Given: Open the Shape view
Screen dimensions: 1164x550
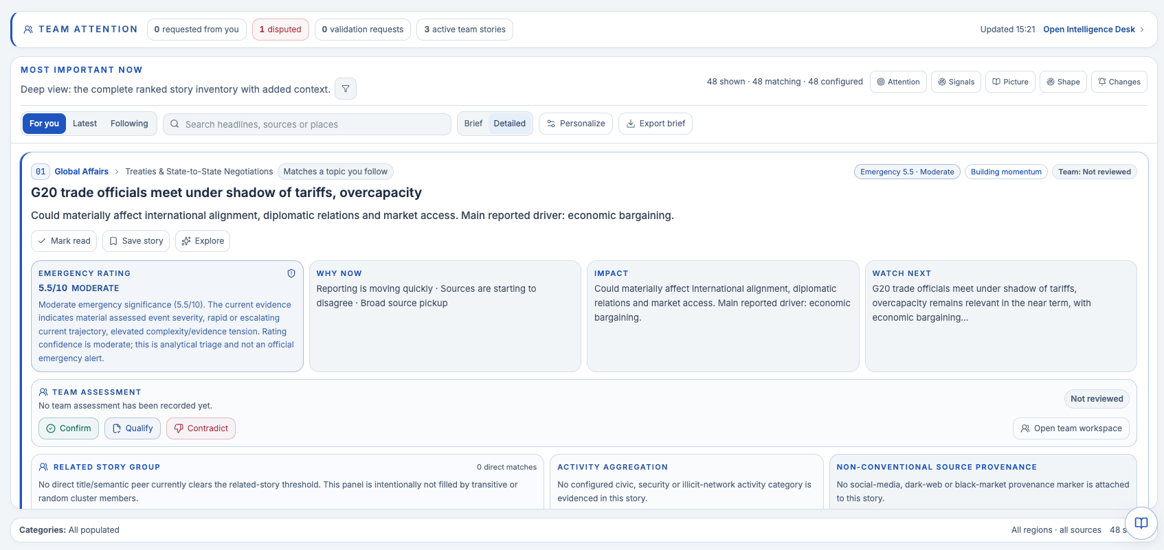Looking at the screenshot, I should point(1063,82).
